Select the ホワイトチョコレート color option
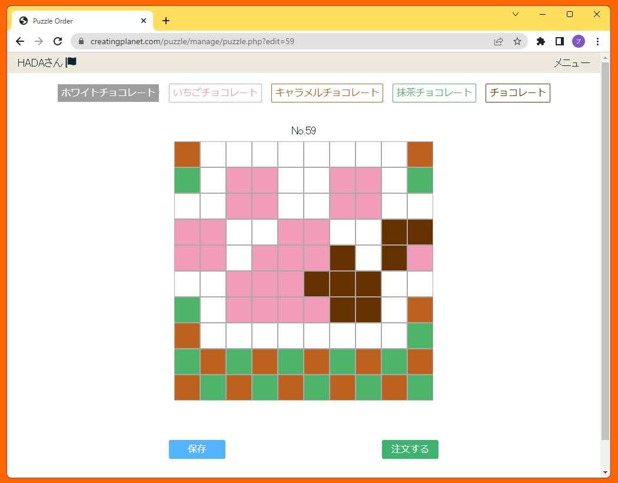 point(108,92)
